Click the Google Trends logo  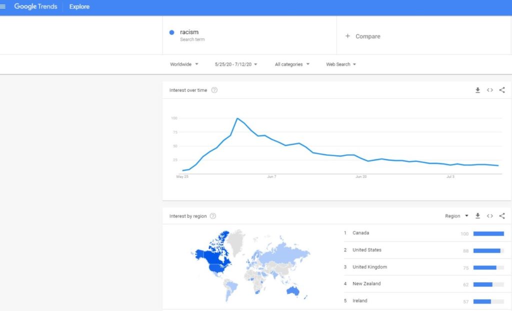35,7
